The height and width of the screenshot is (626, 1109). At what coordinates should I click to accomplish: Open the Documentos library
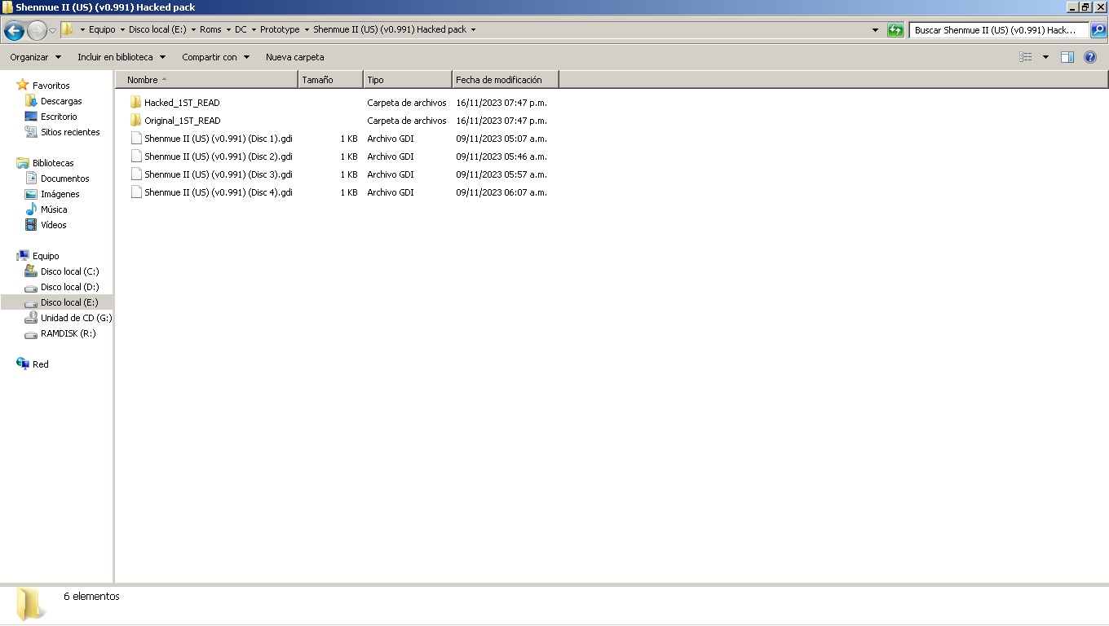click(x=65, y=179)
